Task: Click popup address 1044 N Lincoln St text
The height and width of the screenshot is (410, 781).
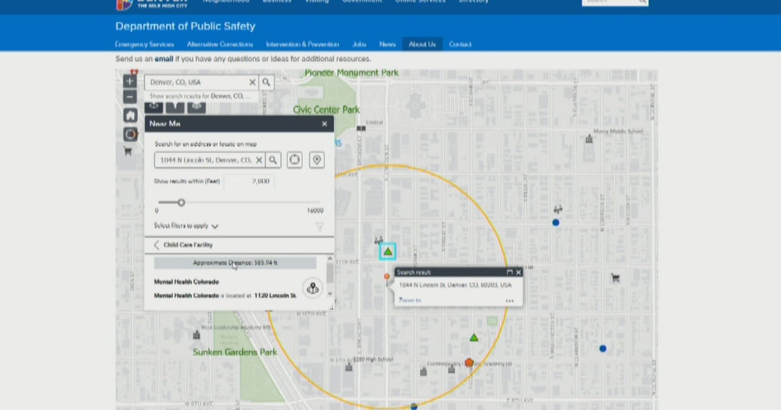Action: click(x=456, y=285)
